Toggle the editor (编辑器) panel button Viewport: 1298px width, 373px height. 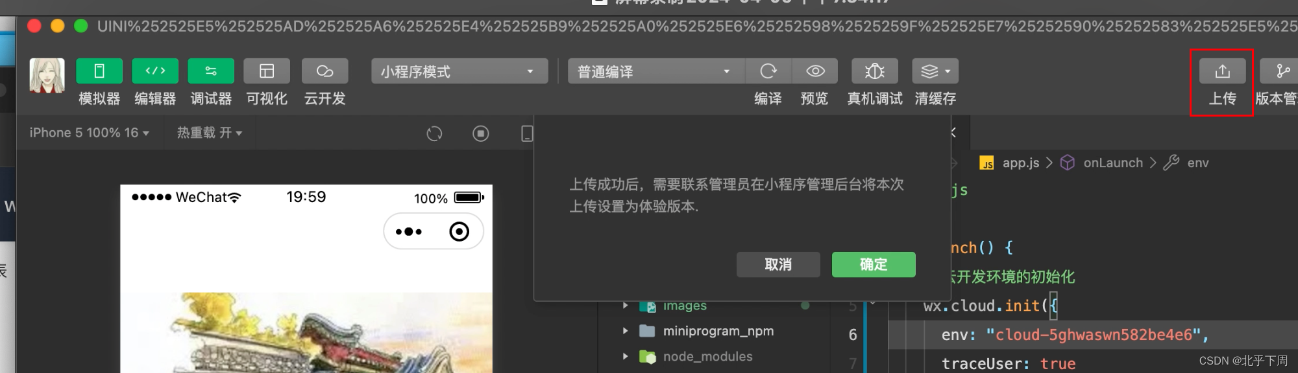155,71
